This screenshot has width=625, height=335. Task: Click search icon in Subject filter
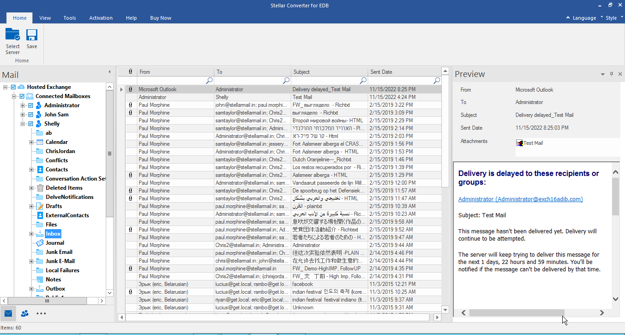[363, 80]
